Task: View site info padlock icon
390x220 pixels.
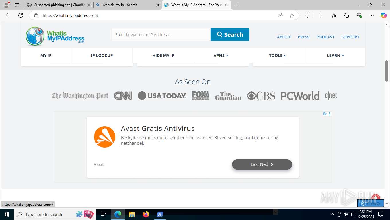Action: coord(36,15)
